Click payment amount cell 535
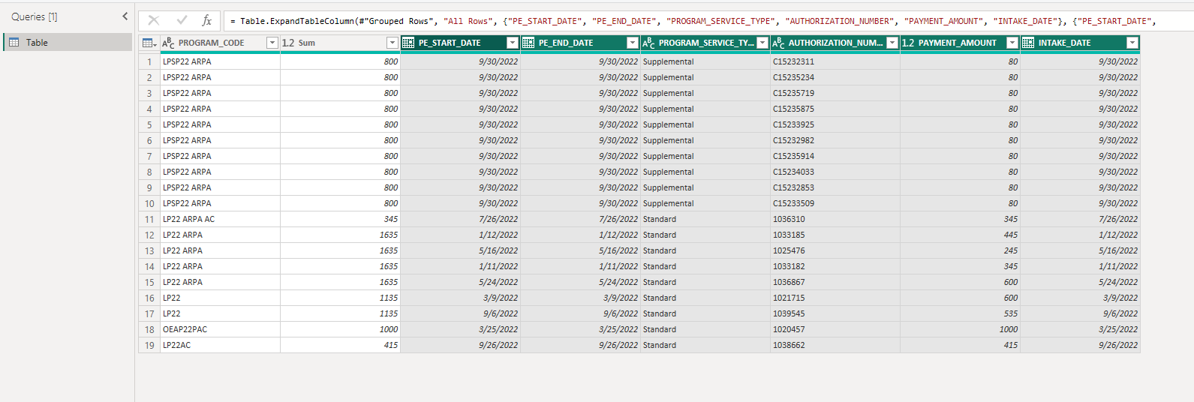1194x402 pixels. coord(960,313)
